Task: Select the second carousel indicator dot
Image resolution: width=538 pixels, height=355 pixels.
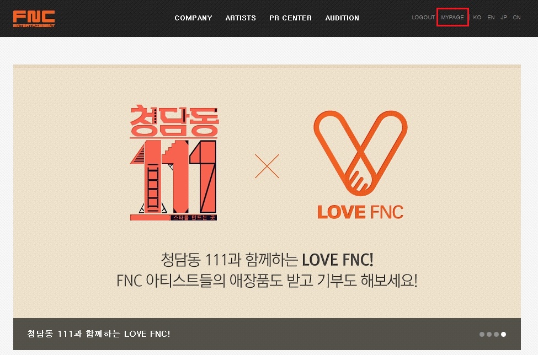Action: click(x=489, y=334)
